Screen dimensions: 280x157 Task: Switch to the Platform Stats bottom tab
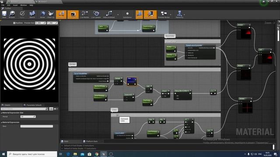pyautogui.click(x=92, y=141)
